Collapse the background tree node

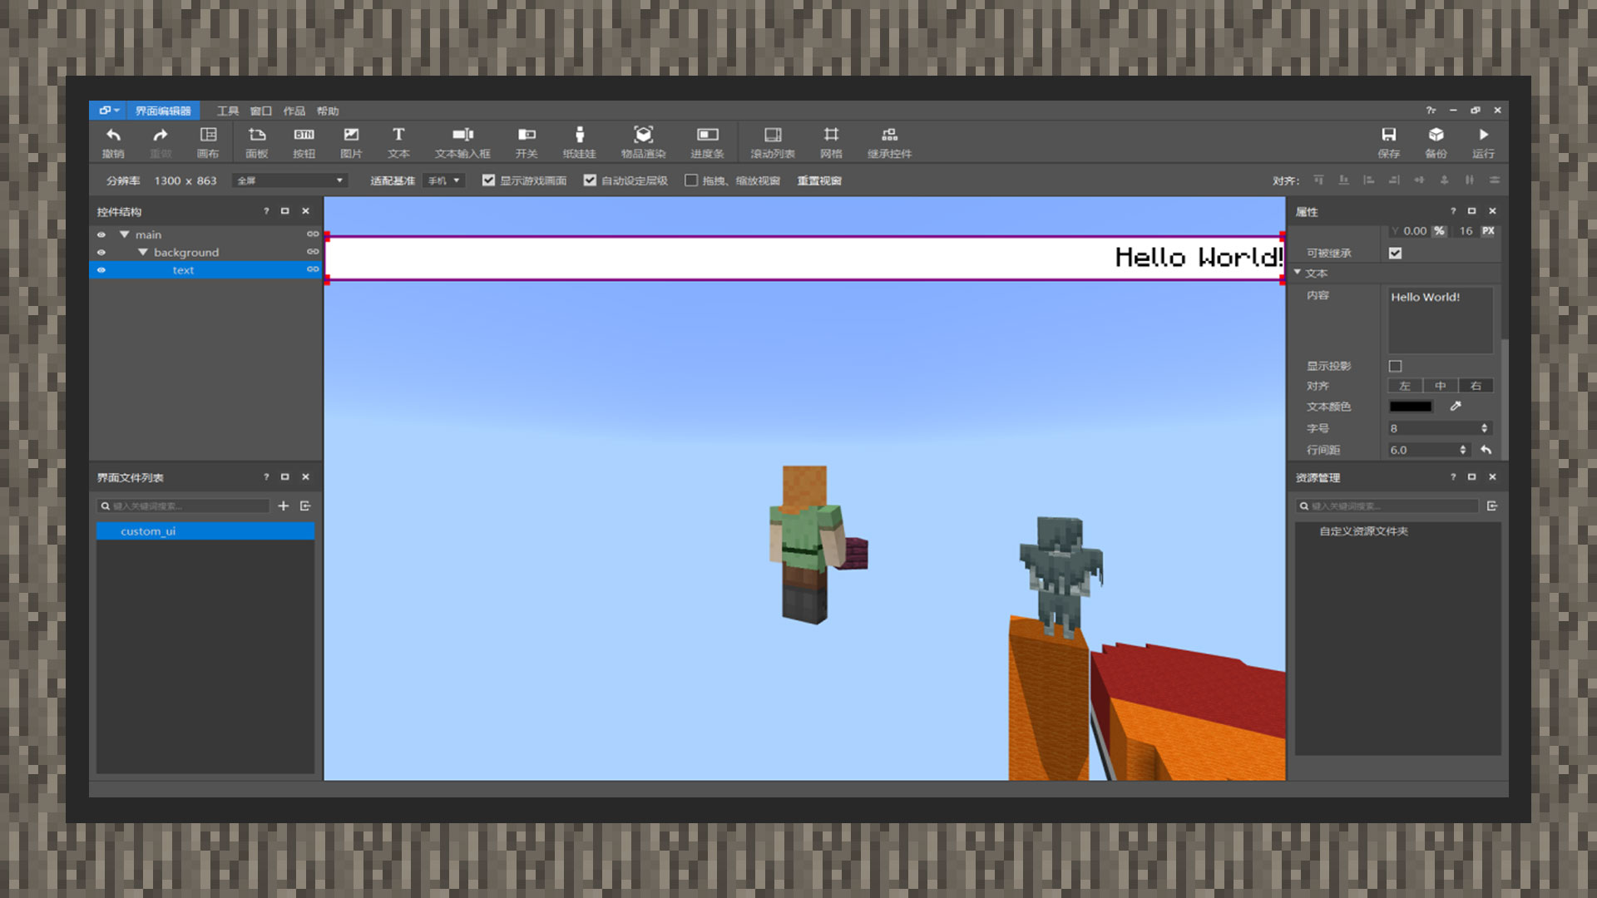point(142,252)
